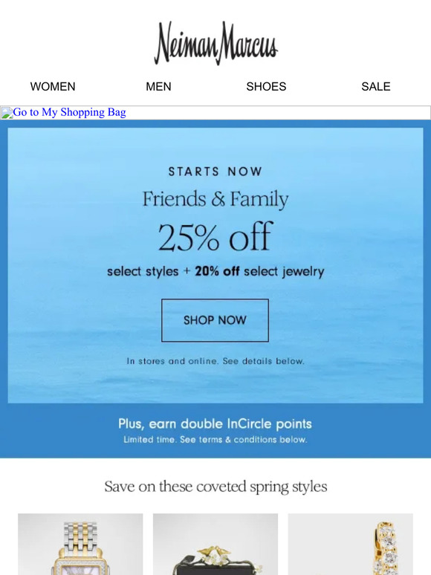The height and width of the screenshot is (575, 431).
Task: Click the Friends & Family heading
Action: 215,200
